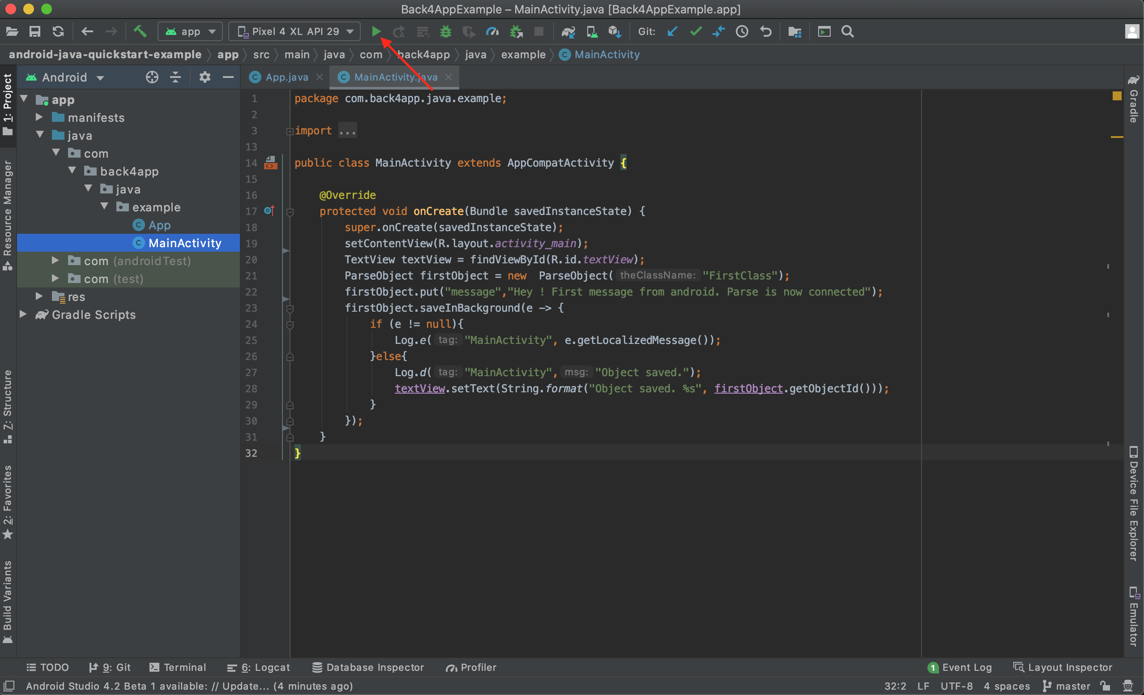
Task: Click Git update project blue arrow
Action: (x=672, y=32)
